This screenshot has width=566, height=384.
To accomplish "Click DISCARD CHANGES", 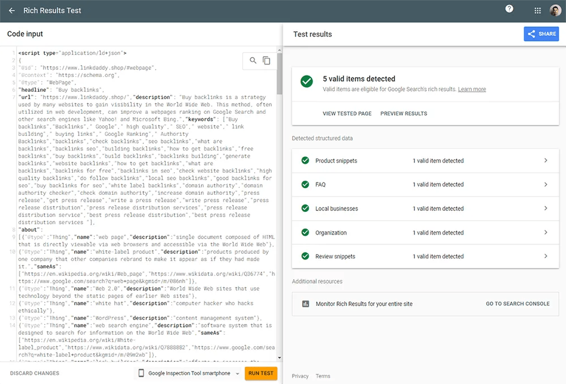I will (35, 373).
